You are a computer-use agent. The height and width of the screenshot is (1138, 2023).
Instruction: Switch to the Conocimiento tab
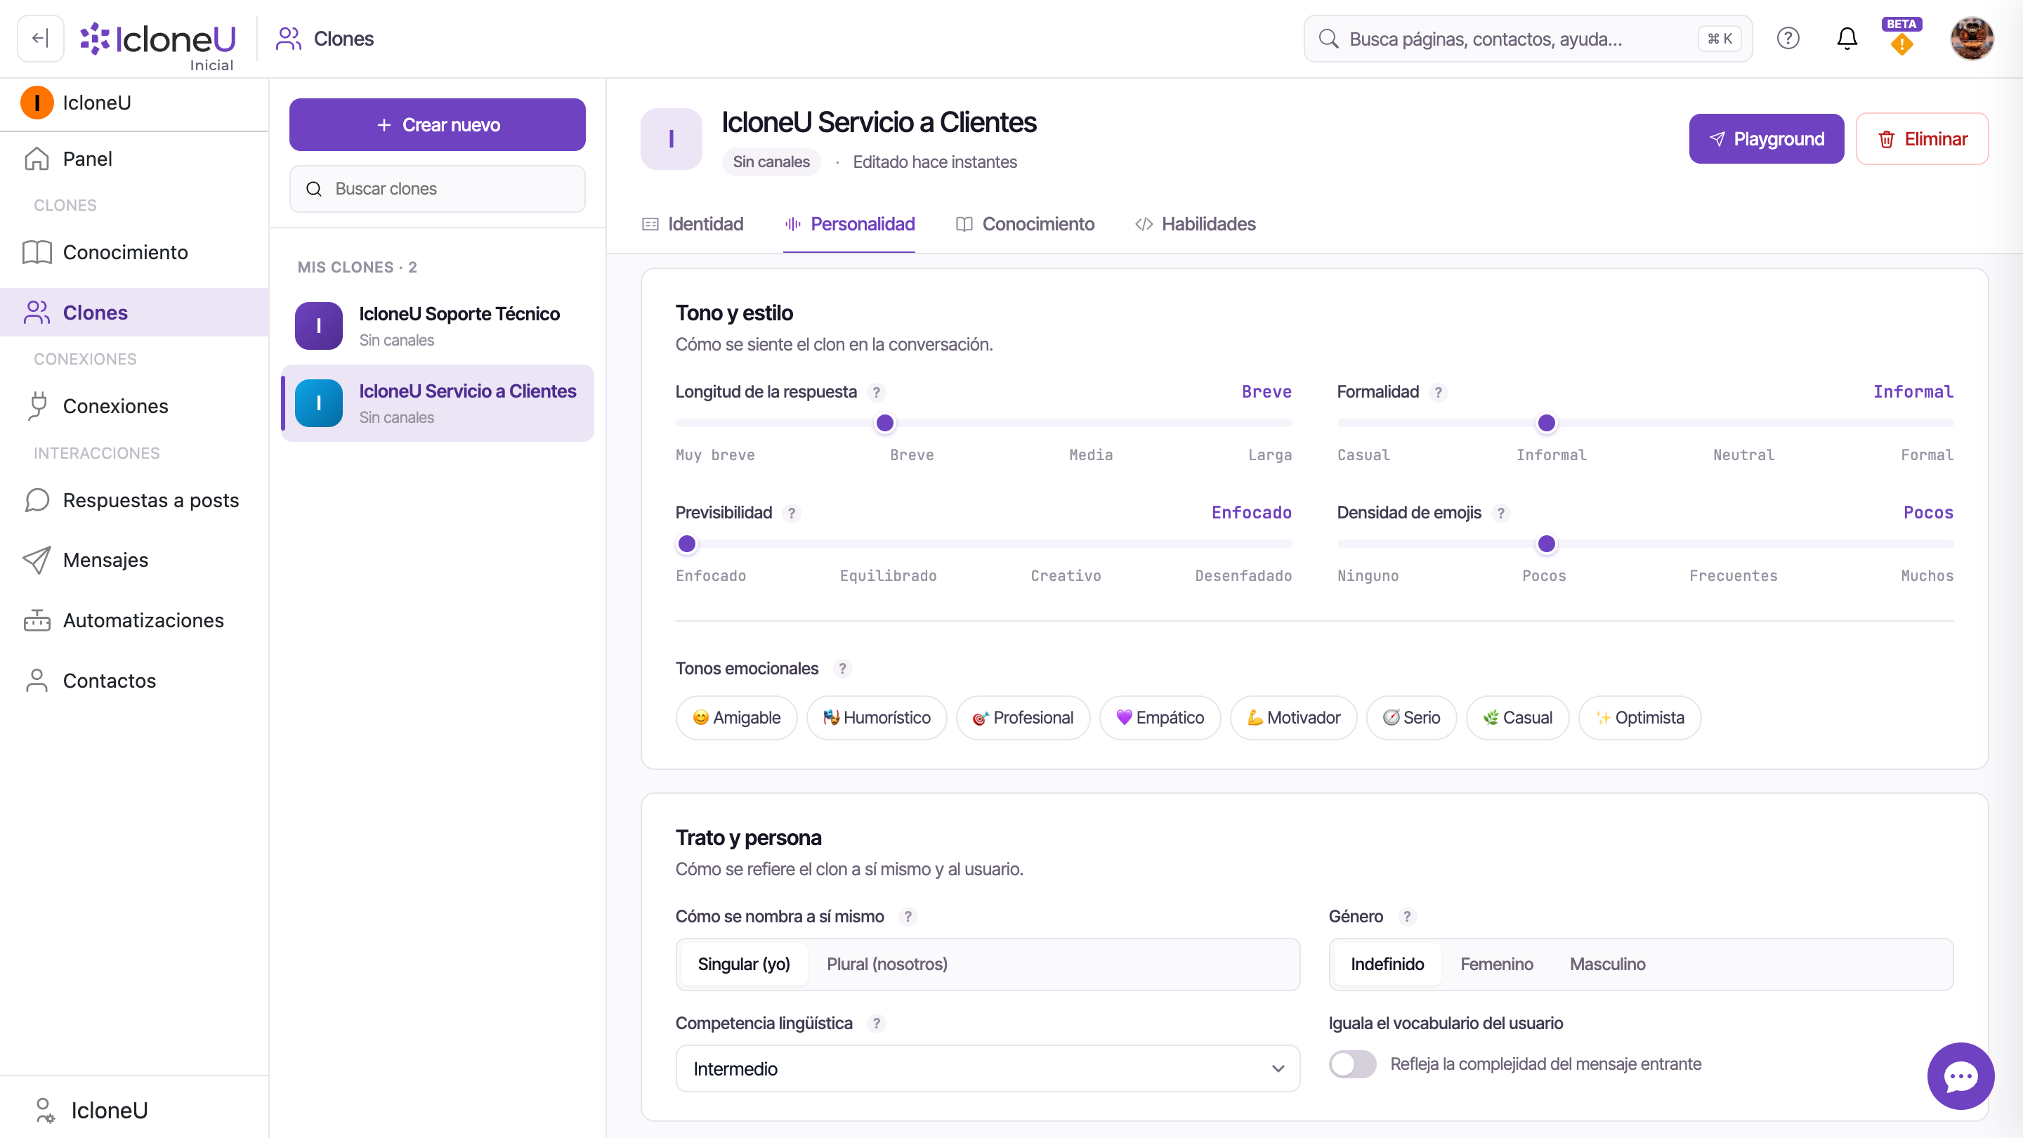pos(1025,224)
